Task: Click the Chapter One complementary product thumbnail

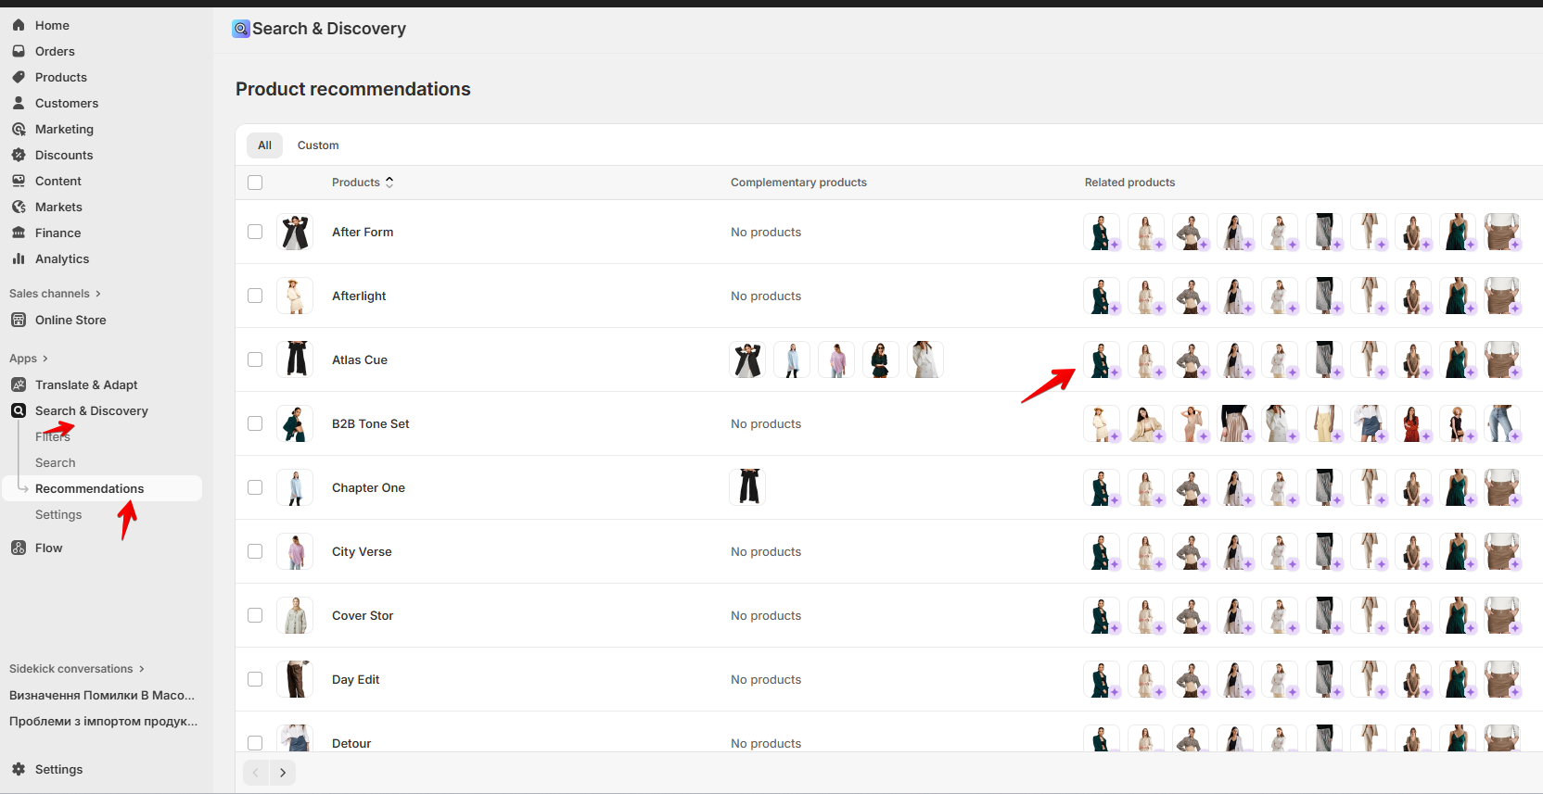Action: [747, 487]
